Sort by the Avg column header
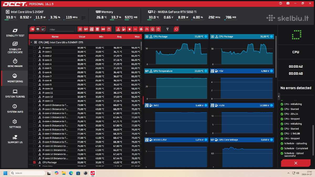Screen dimensions: 315x177 point(119,37)
